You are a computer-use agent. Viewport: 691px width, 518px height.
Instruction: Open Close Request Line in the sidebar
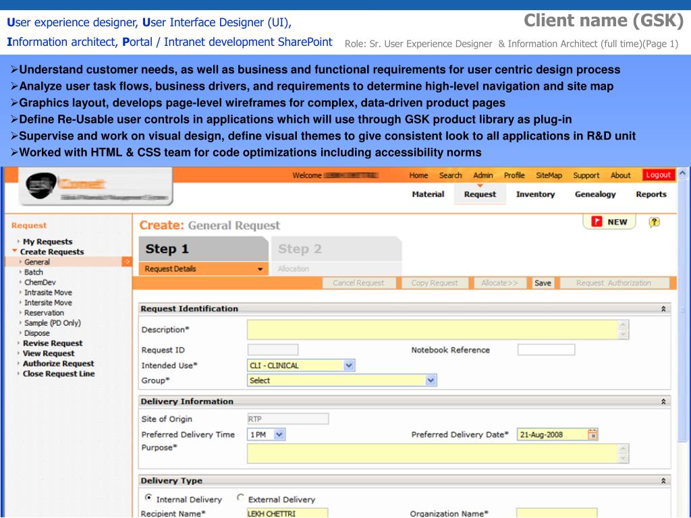(x=59, y=374)
